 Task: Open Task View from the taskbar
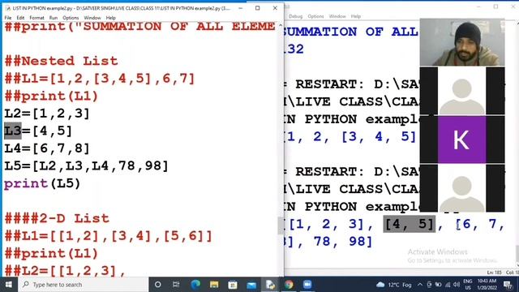pos(176,285)
